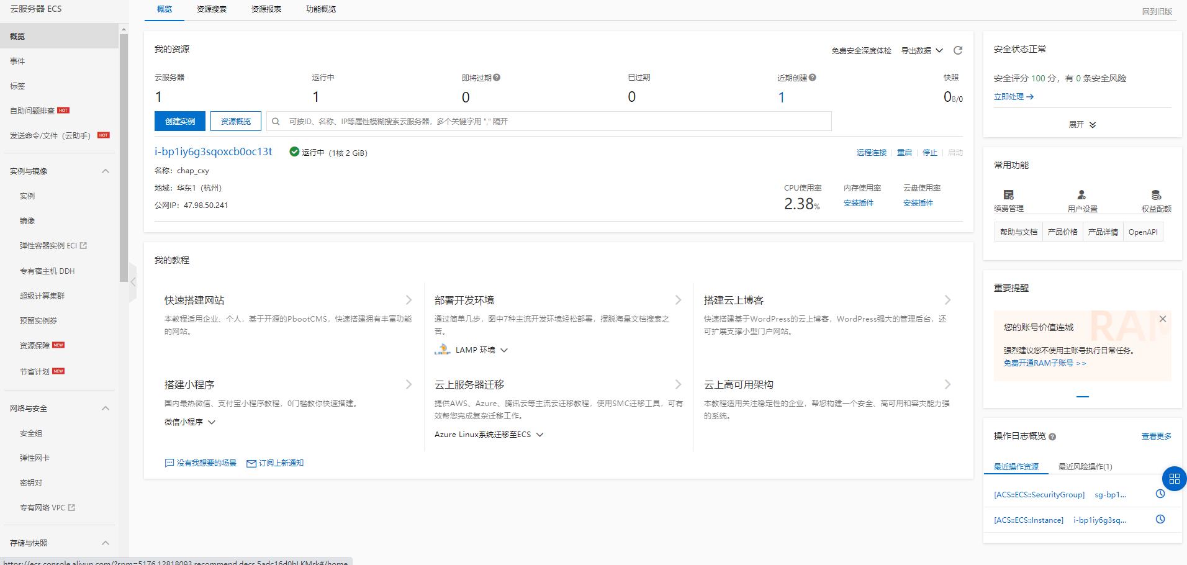The image size is (1187, 565).
Task: Open the LAMP 环境 dropdown
Action: tap(482, 350)
